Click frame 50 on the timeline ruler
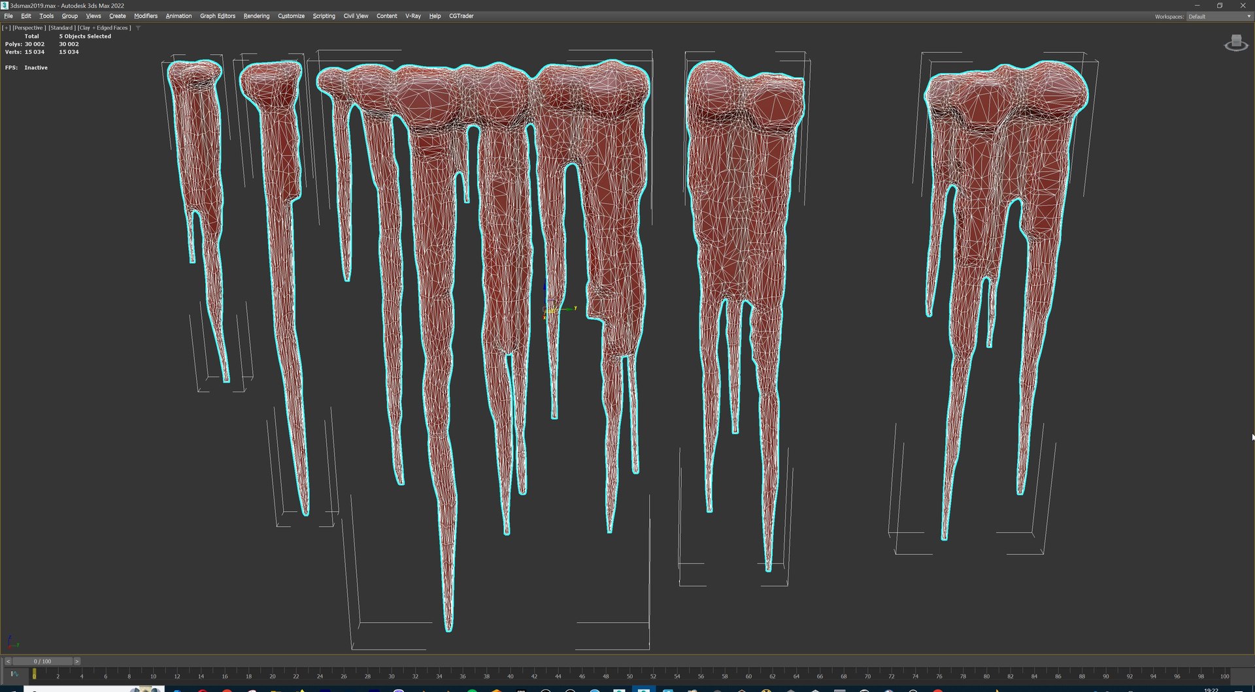1255x692 pixels. [629, 676]
